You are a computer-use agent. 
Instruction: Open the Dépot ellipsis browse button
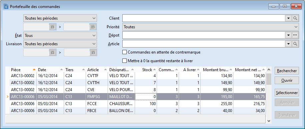coord(295,35)
